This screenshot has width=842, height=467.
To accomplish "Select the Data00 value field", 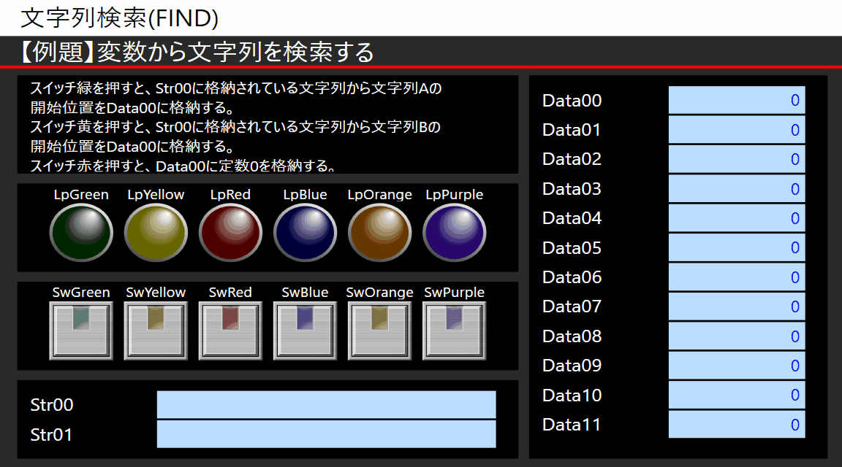I will pos(736,101).
